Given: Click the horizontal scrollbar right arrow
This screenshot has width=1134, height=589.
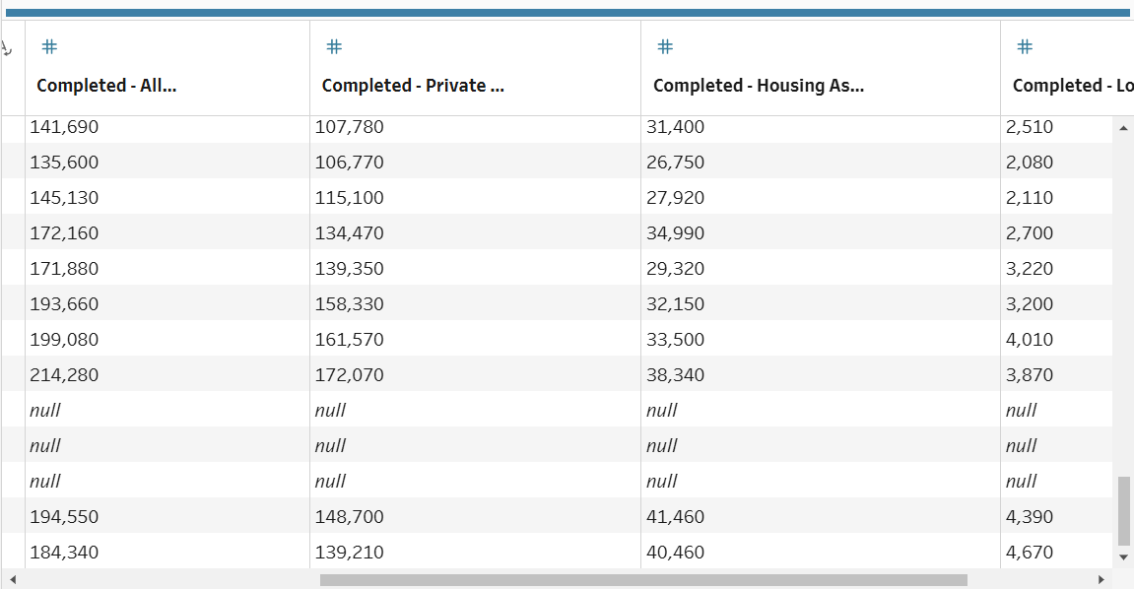Looking at the screenshot, I should pos(1101,580).
